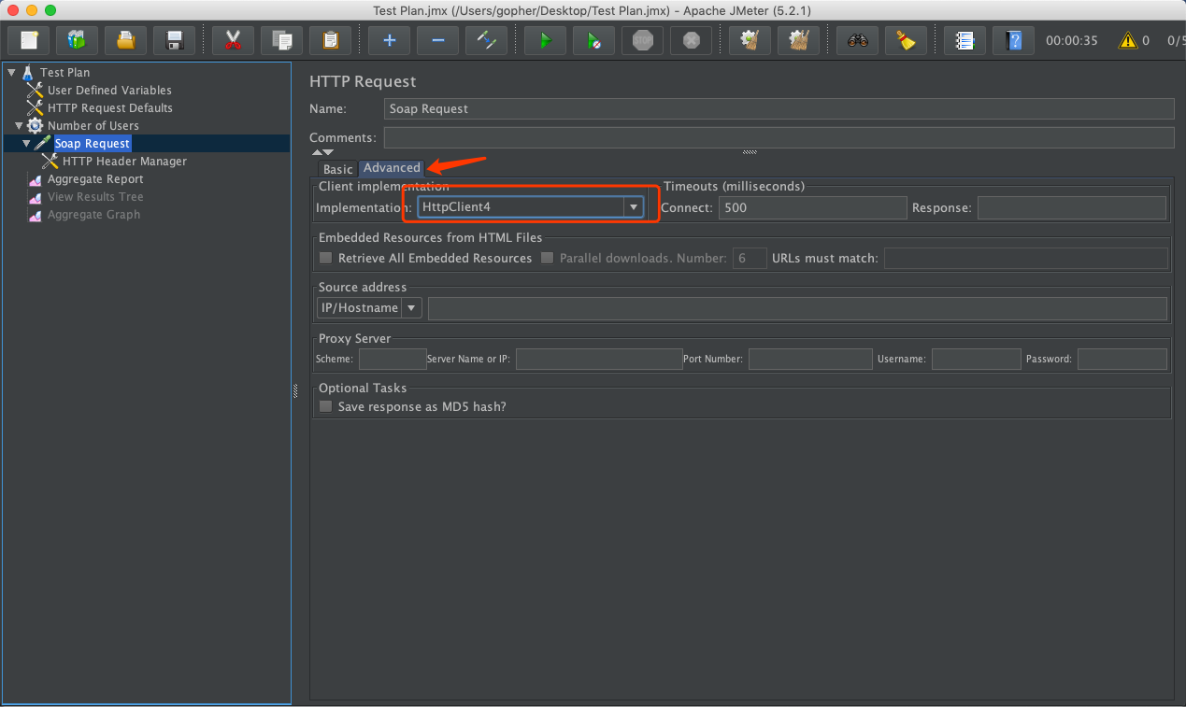Toggle the split pane divider arrows
Image resolution: width=1186 pixels, height=707 pixels.
[x=322, y=152]
